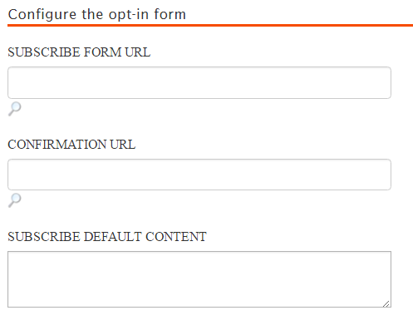
Task: Click the magnifier icon under Confirmation URL
Action: click(15, 200)
